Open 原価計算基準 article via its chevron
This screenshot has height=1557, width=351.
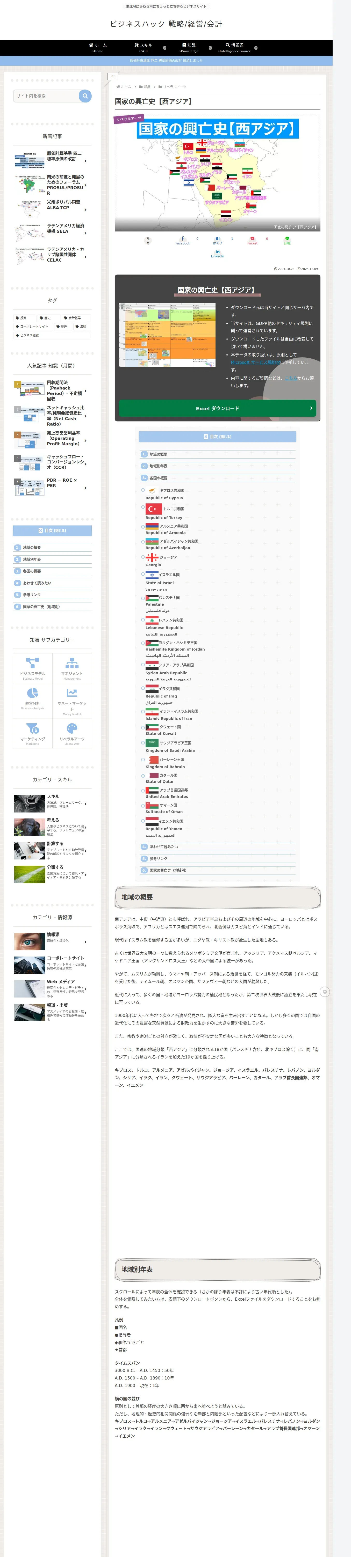(x=86, y=161)
